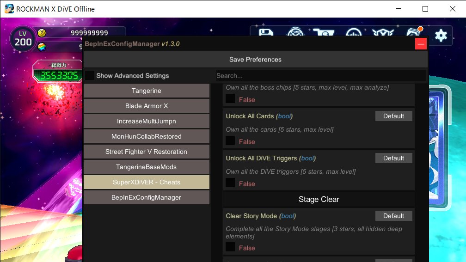
Task: Toggle the Unlock All Cards False checkbox
Action: (230, 140)
